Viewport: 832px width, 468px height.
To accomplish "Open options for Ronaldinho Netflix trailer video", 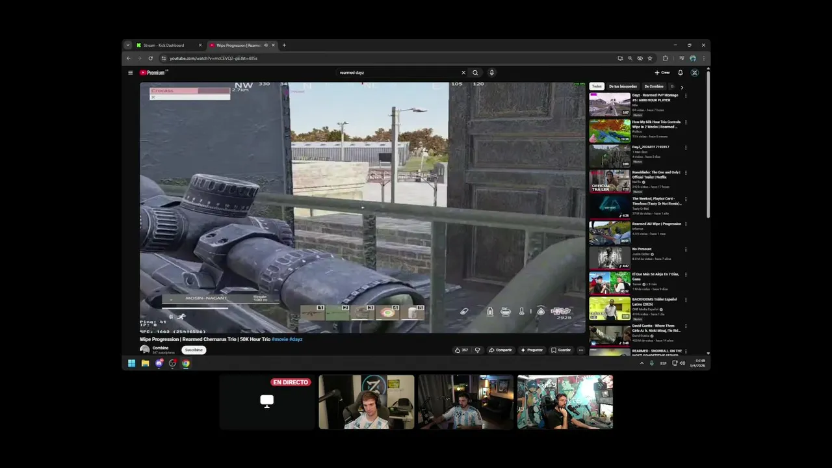I will 686,173.
